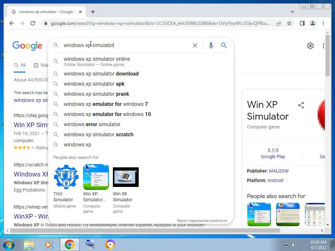This screenshot has width=335, height=251.
Task: Start voice search with the microphone icon
Action: click(211, 45)
